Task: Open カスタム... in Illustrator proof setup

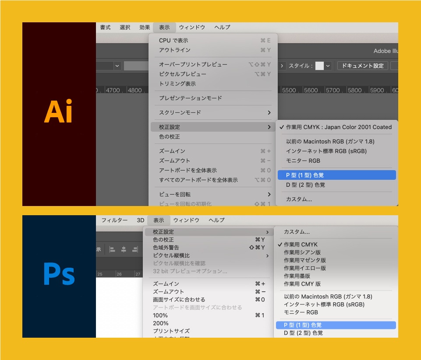Action: coord(337,199)
